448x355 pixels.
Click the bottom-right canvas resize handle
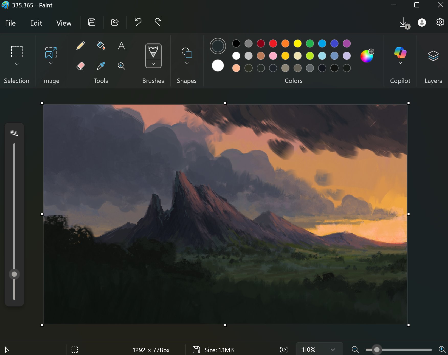(x=408, y=325)
